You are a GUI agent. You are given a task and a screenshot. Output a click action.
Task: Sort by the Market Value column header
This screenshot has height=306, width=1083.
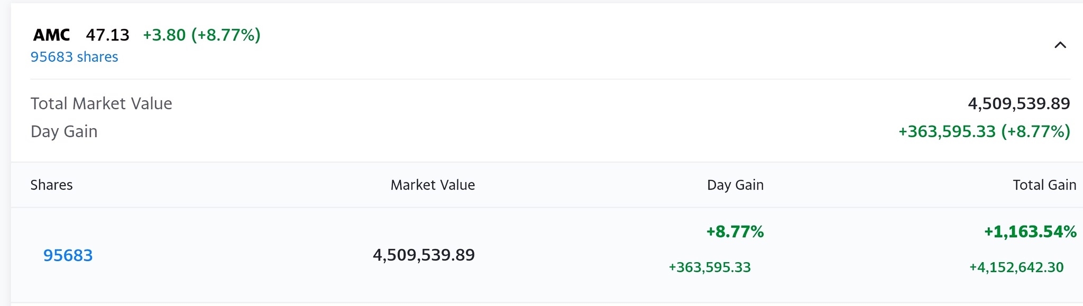(x=433, y=185)
